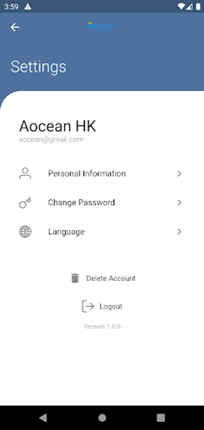Expand Language with its chevron
204x430 pixels.
coord(179,232)
